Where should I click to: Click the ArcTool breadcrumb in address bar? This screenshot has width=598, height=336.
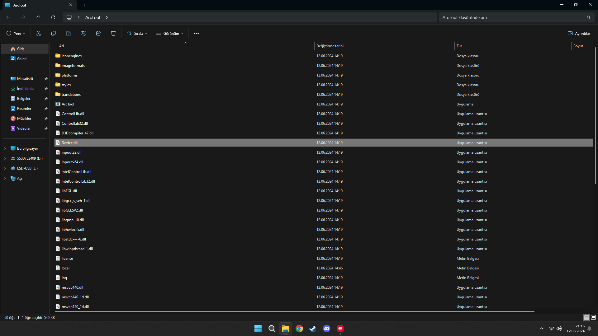(x=93, y=17)
